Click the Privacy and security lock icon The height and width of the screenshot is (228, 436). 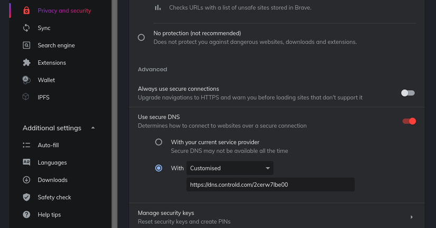pos(26,11)
